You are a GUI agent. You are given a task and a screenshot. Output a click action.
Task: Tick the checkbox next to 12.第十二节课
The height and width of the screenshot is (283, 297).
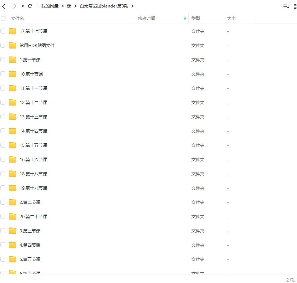click(3, 102)
